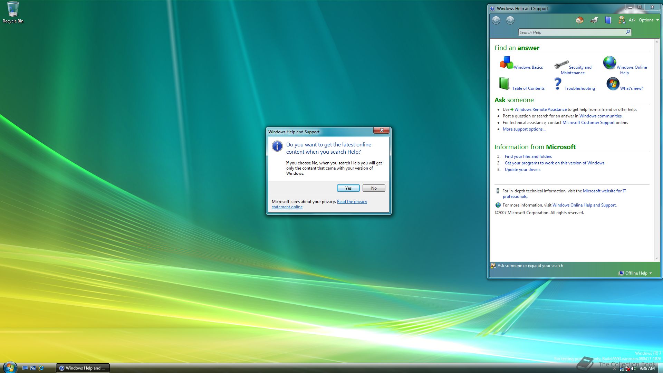
Task: Open Table of Contents green book icon
Action: 505,83
